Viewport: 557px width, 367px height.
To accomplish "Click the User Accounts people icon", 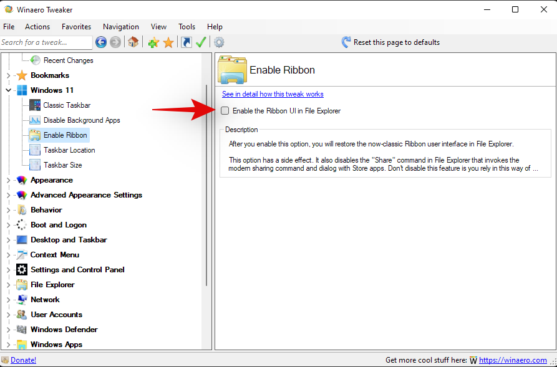I will pos(22,315).
